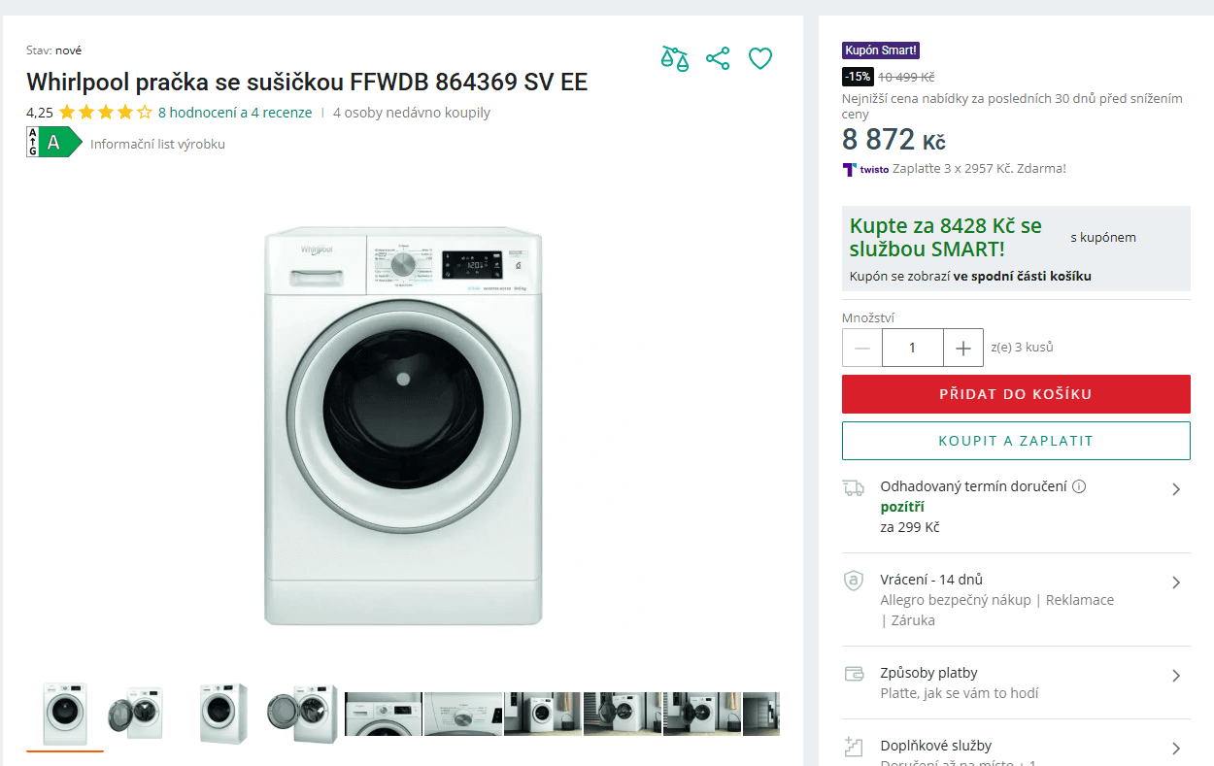Select the second thumbnail with open door
This screenshot has height=766, width=1214.
point(136,714)
